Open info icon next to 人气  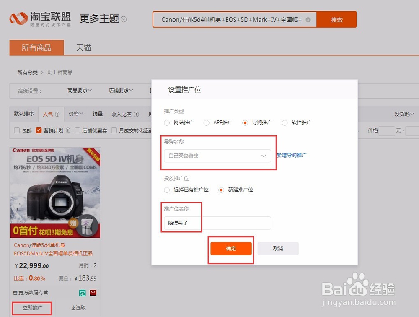[57, 114]
